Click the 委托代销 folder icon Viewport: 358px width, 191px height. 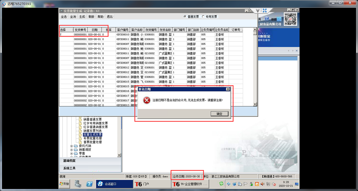[x=76, y=146]
